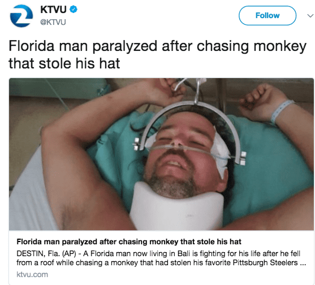Image resolution: width=315 pixels, height=285 pixels.
Task: Open the hospital photo article preview
Action: coord(161,154)
